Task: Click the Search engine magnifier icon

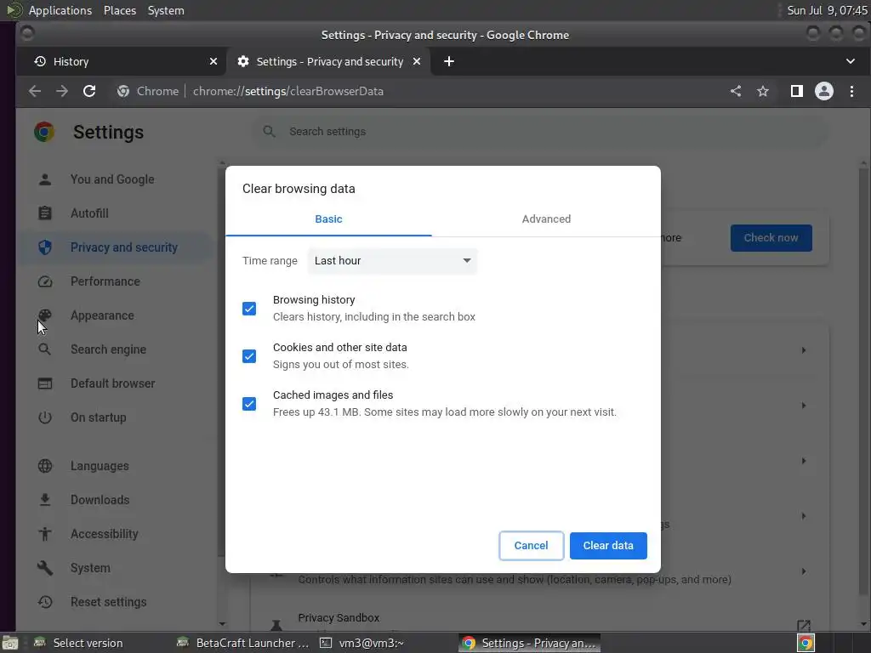Action: [x=45, y=349]
